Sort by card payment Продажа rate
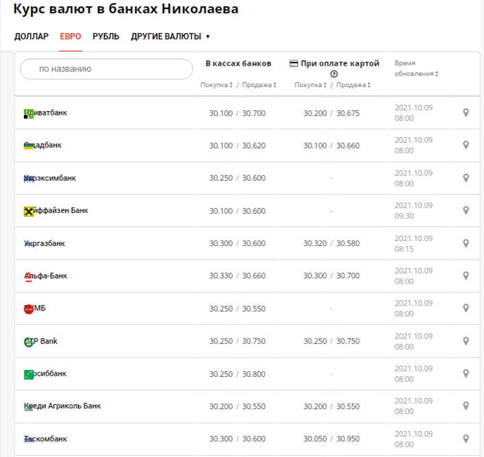Viewport: 484px width, 457px height. (353, 85)
